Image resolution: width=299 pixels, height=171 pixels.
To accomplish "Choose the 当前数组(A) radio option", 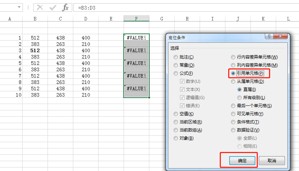I will click(x=188, y=130).
